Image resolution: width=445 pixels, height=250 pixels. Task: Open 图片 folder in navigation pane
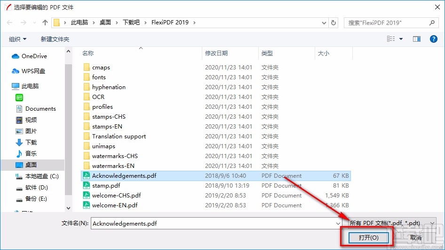[x=26, y=131]
